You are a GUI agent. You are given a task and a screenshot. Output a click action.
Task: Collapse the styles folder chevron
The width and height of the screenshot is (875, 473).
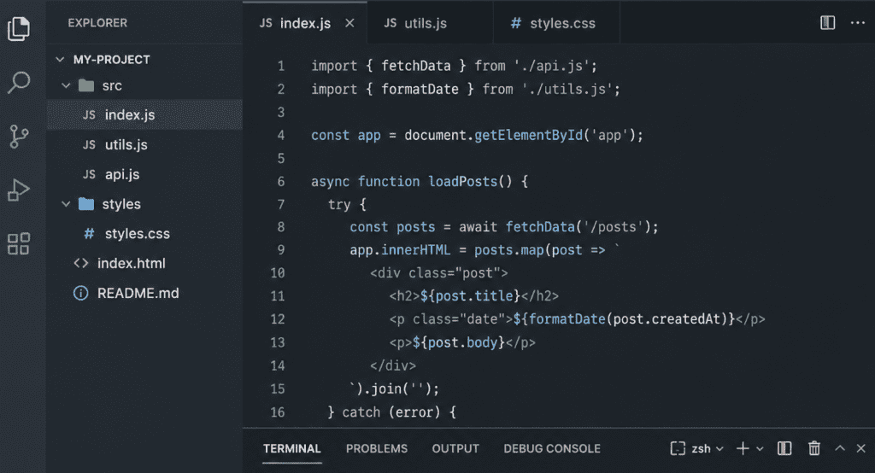point(66,204)
